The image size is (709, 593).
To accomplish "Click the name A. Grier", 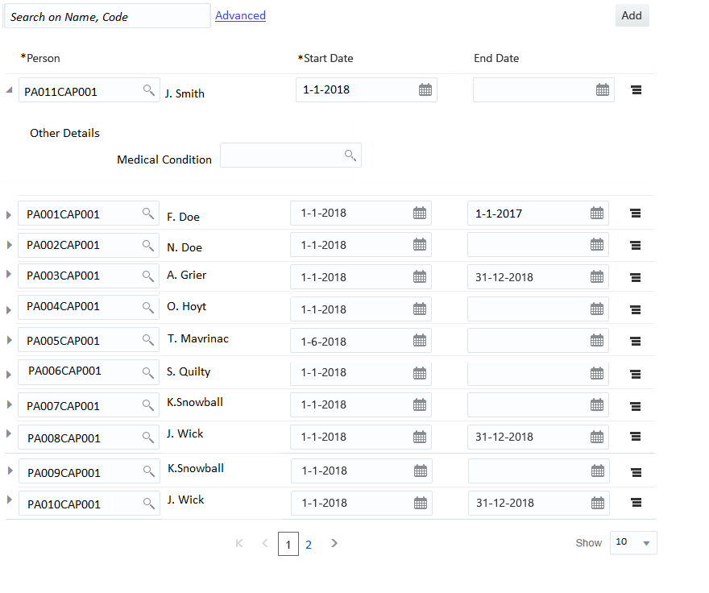I will tap(186, 275).
